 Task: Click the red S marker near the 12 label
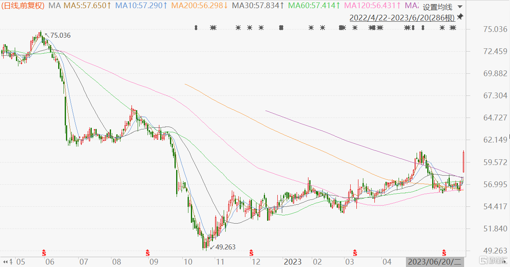coord(252,251)
